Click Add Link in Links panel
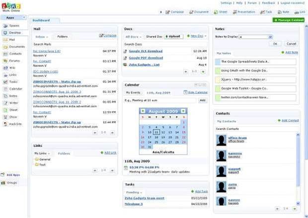Screen dimensions: 308x218 [x=108, y=153]
